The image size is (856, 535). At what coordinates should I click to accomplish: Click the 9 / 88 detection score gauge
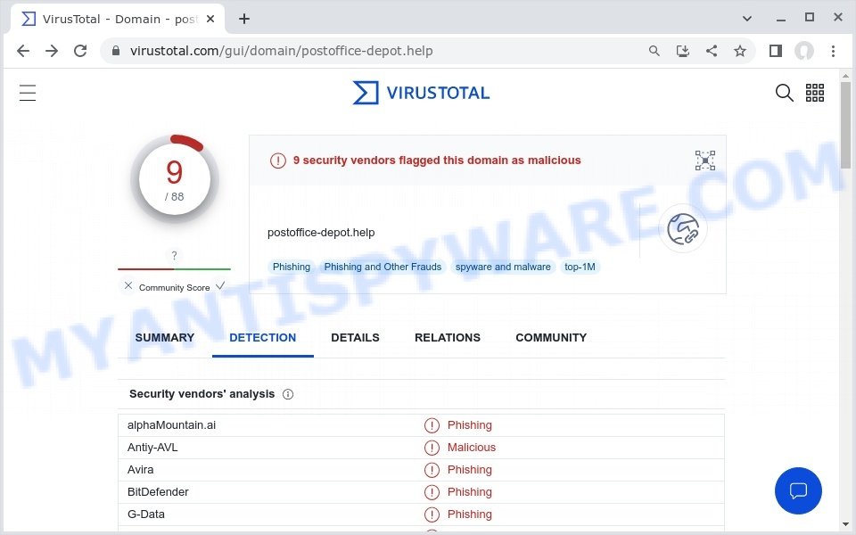(174, 179)
